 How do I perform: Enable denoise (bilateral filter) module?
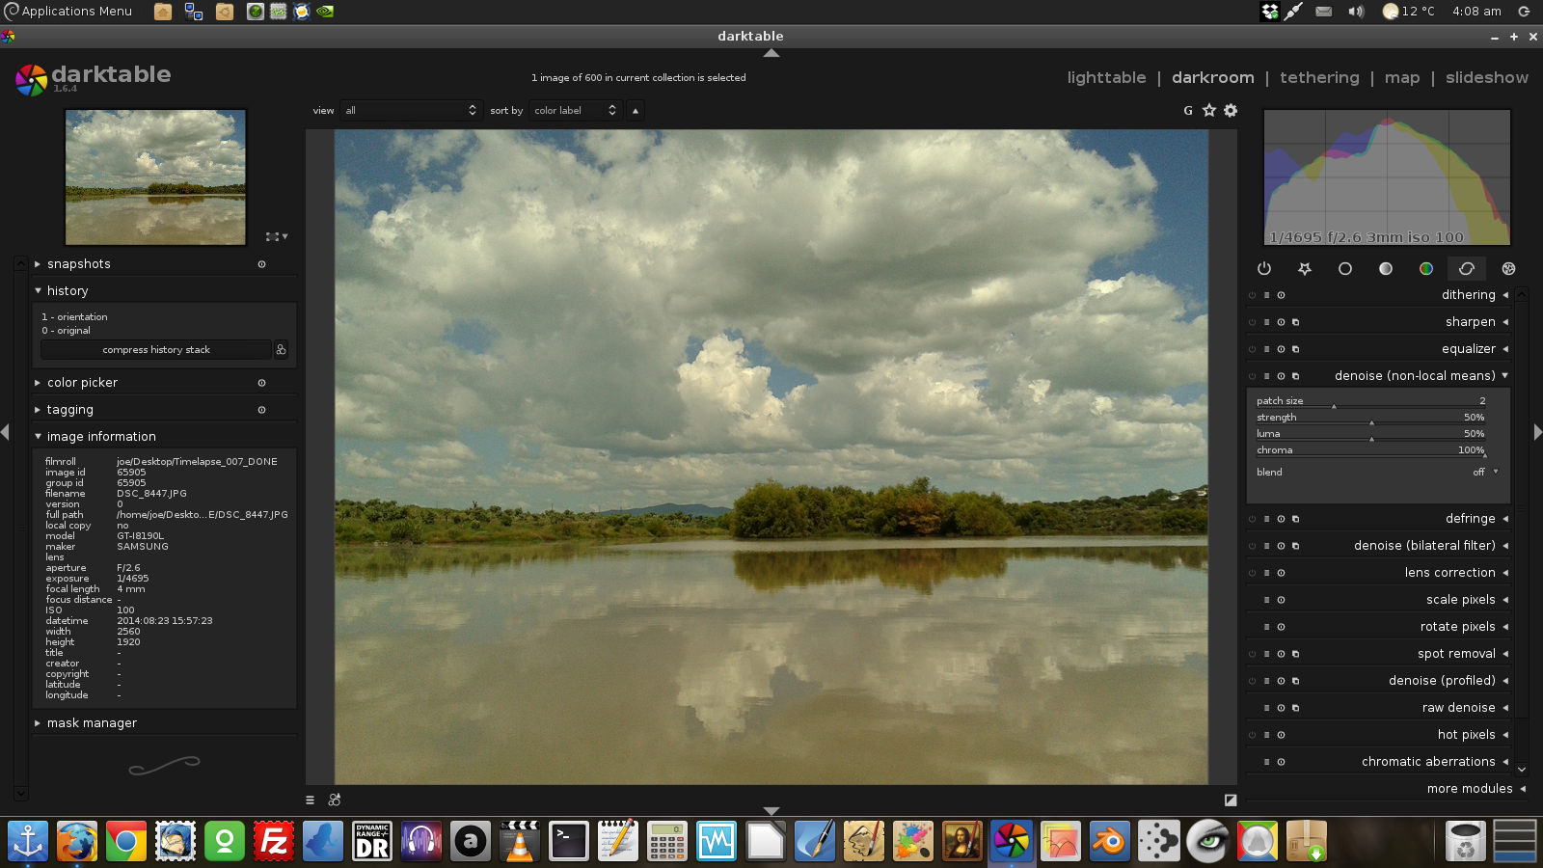click(1252, 546)
